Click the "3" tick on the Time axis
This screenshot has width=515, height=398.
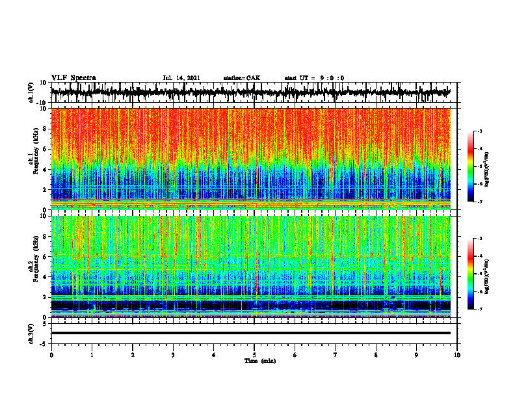pyautogui.click(x=173, y=355)
